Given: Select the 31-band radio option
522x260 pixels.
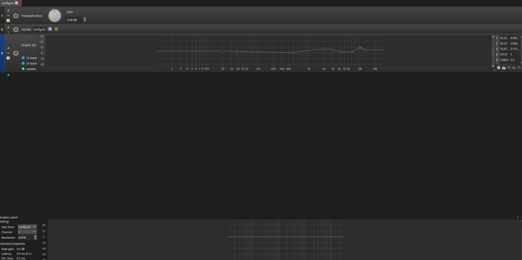Looking at the screenshot, I should pyautogui.click(x=23, y=63).
